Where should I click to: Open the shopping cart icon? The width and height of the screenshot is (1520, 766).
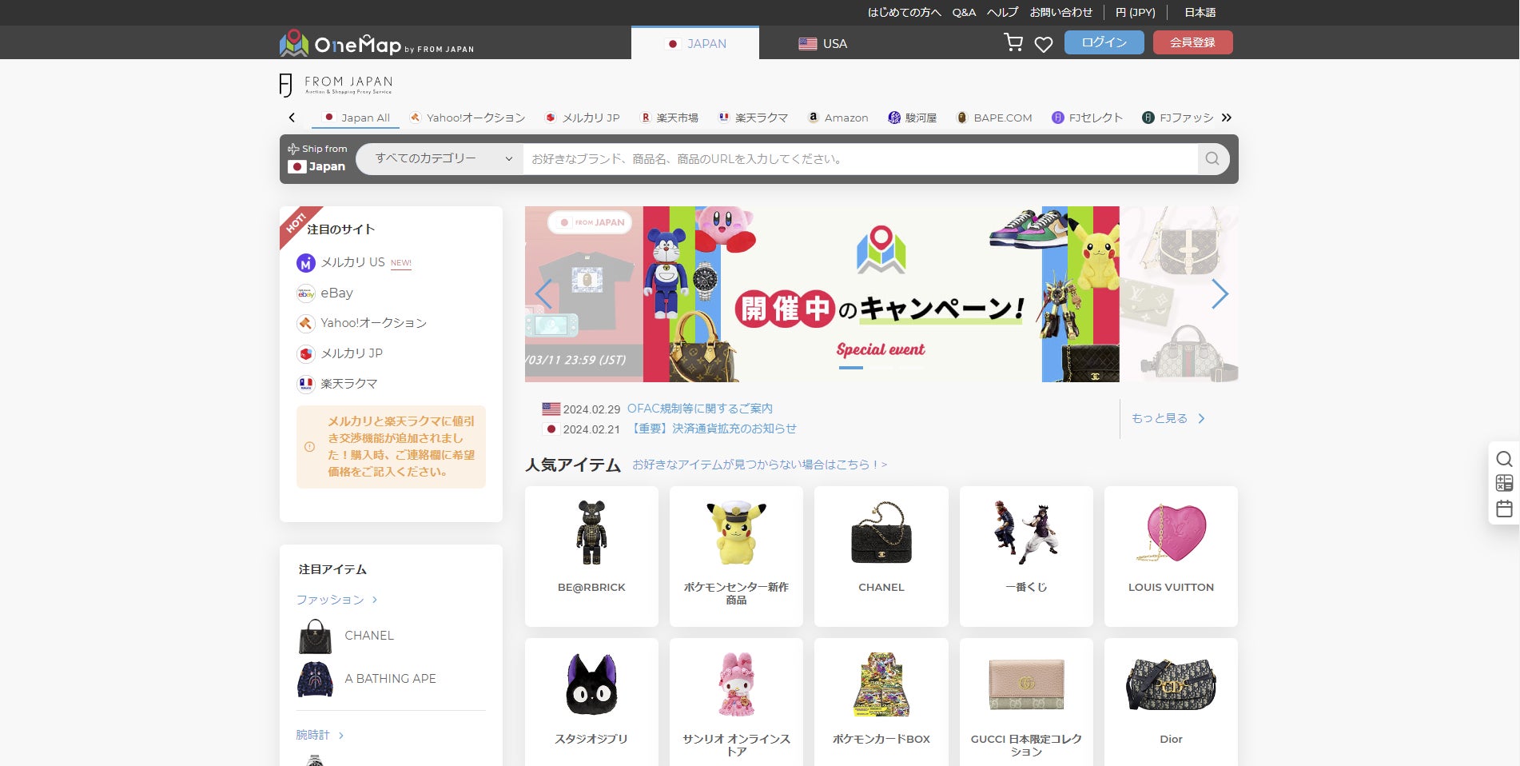point(1013,43)
